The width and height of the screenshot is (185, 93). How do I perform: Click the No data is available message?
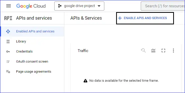click(124, 81)
